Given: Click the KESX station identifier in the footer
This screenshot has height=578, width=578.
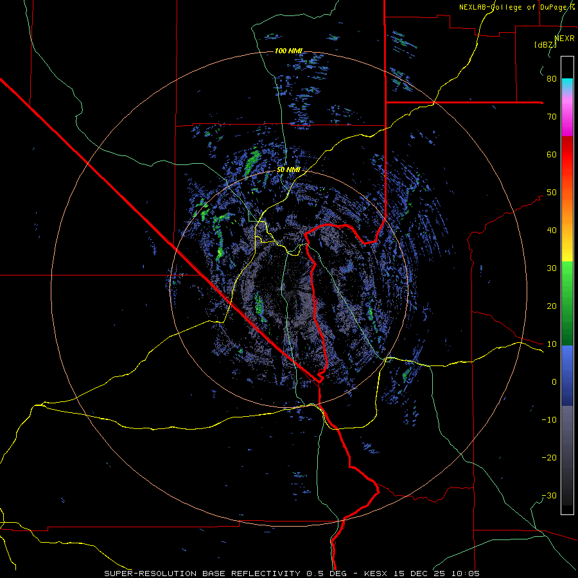Looking at the screenshot, I should [375, 574].
